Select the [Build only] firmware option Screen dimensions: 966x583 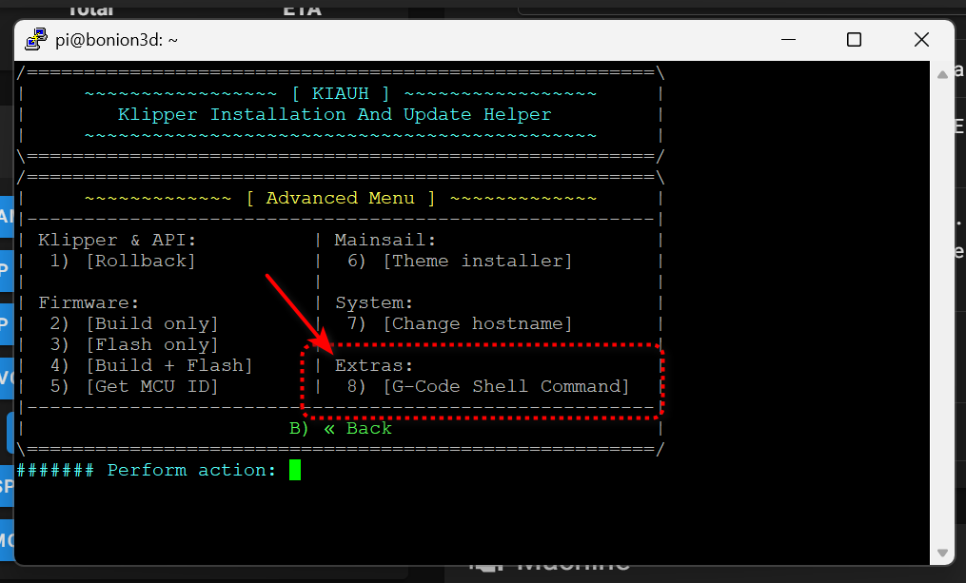[151, 323]
